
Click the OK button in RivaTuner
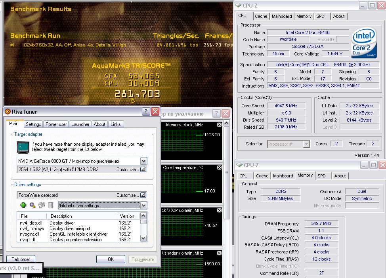[x=111, y=259]
